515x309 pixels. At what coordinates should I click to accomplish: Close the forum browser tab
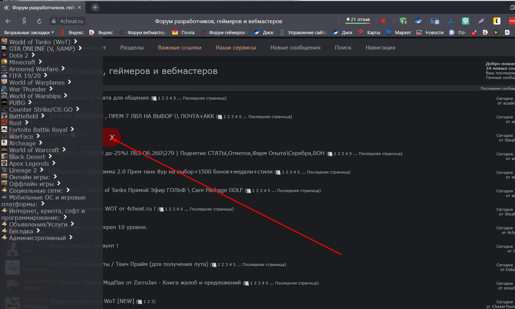pyautogui.click(x=79, y=7)
